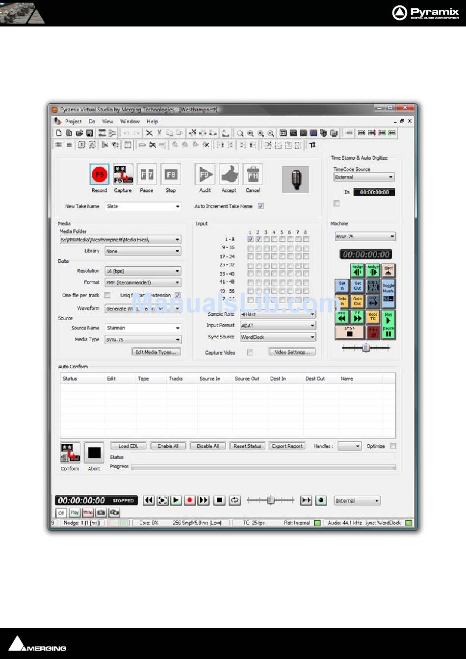Toggle input channel 1 checkbox in row 1-8
Screen dimensions: 466x659
coord(251,239)
